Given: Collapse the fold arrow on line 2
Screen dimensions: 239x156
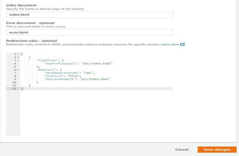Looking at the screenshot, I should coord(18,57).
